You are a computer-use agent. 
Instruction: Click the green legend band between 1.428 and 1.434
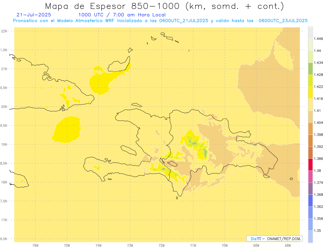click(310, 69)
